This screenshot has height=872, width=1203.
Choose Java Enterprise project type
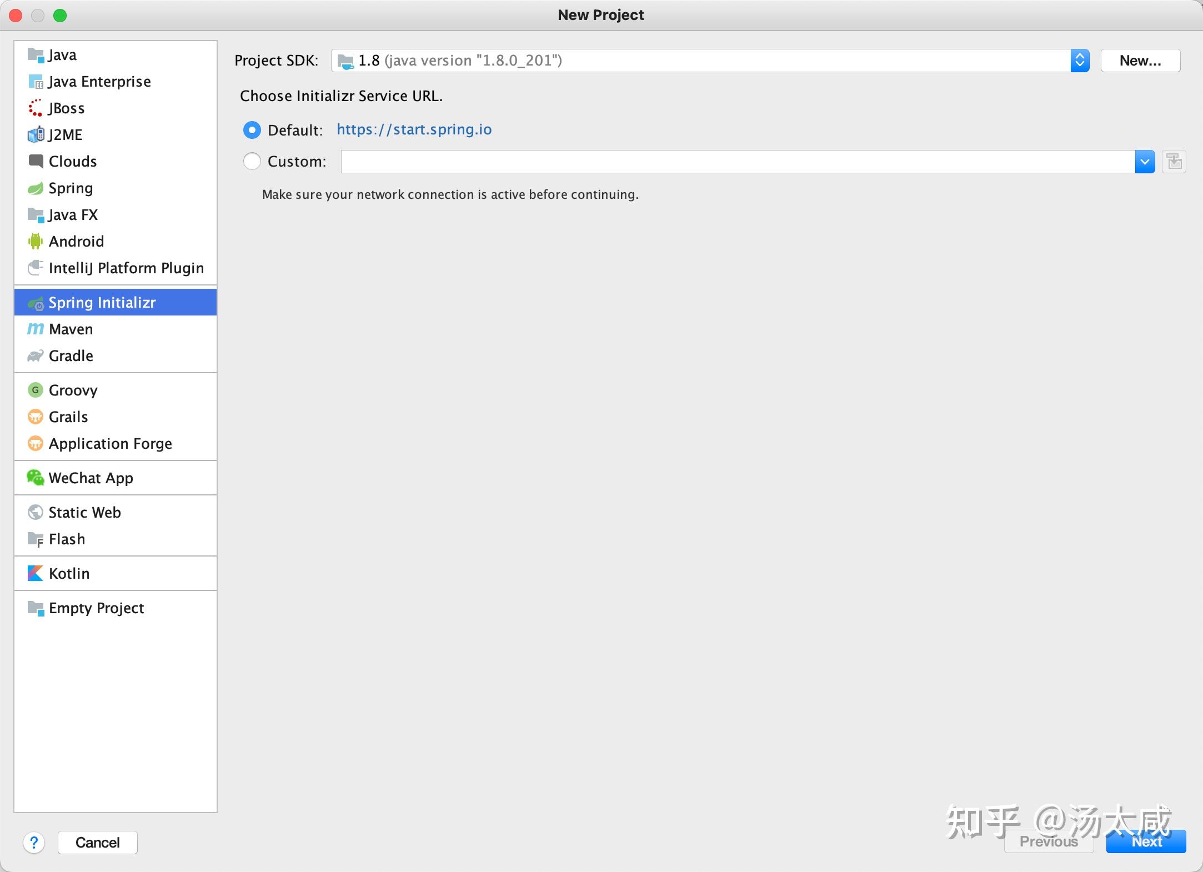(99, 82)
